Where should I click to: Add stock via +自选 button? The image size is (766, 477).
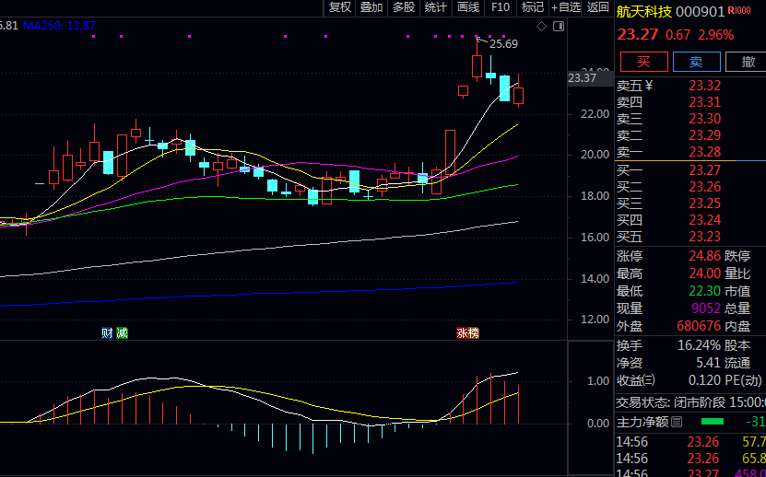[x=566, y=7]
